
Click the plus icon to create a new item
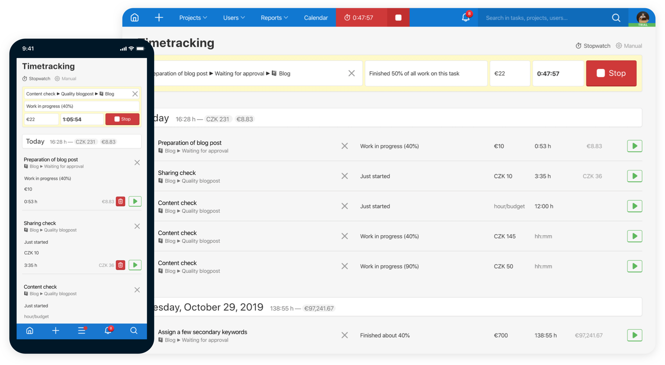[x=159, y=17]
